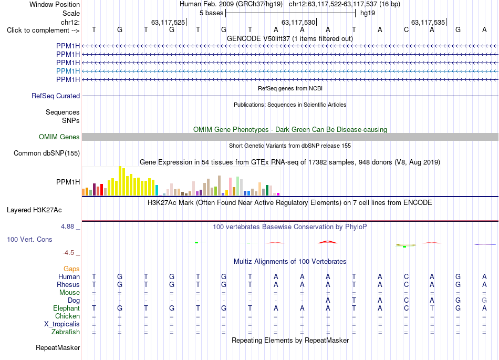Click the gray T base in Elephant row

point(432,308)
